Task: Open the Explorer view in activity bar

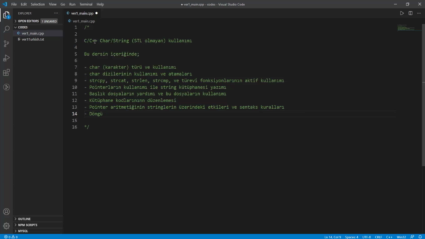Action: 6,15
